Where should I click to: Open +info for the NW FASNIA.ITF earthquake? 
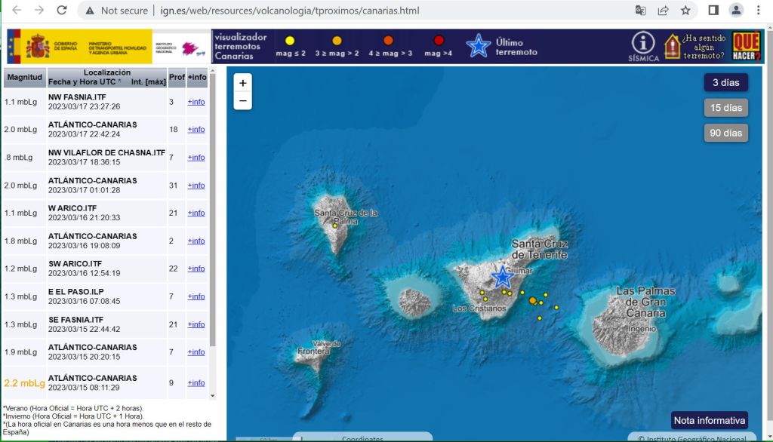click(x=196, y=102)
